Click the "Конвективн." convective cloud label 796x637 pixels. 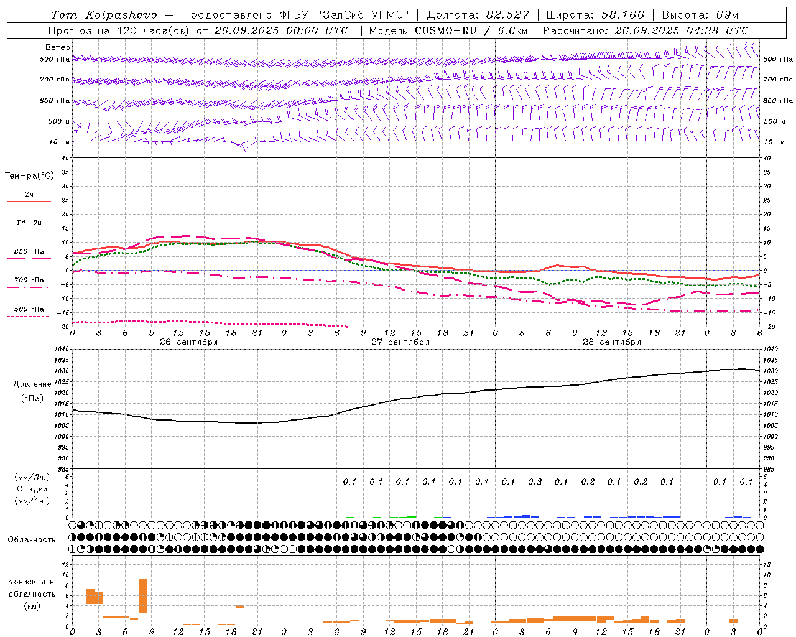(32, 582)
